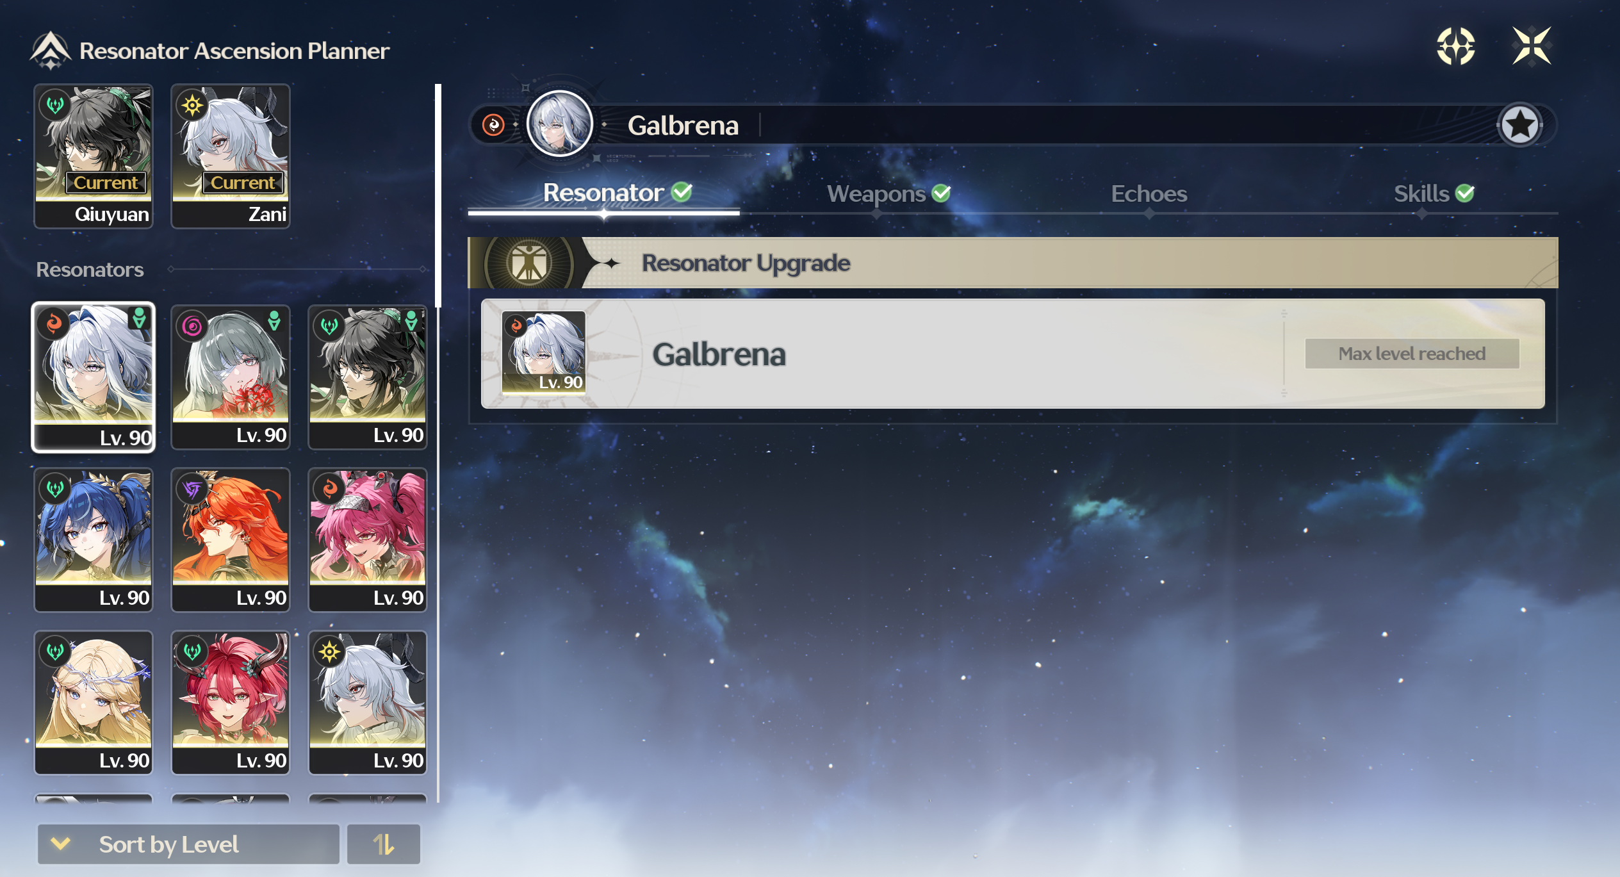Choose the orange-haired resonator portrait
Screen dimensions: 1620x877
tap(231, 540)
